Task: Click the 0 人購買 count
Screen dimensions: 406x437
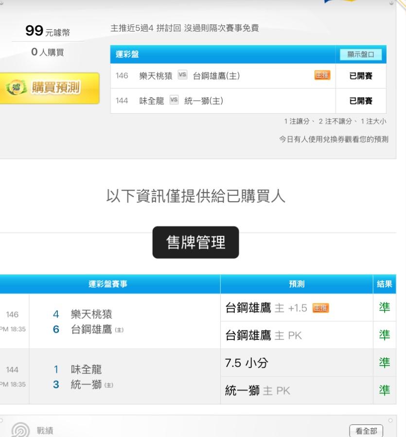Action: tap(47, 52)
